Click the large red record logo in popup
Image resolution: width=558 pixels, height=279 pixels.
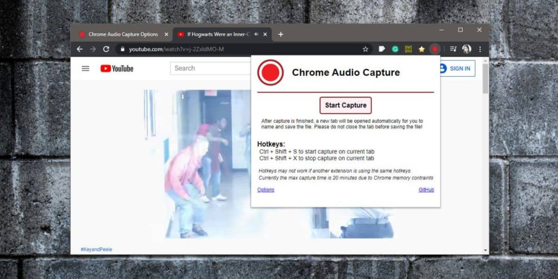(x=270, y=72)
